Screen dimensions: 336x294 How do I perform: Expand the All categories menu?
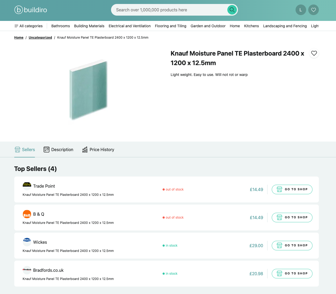29,26
